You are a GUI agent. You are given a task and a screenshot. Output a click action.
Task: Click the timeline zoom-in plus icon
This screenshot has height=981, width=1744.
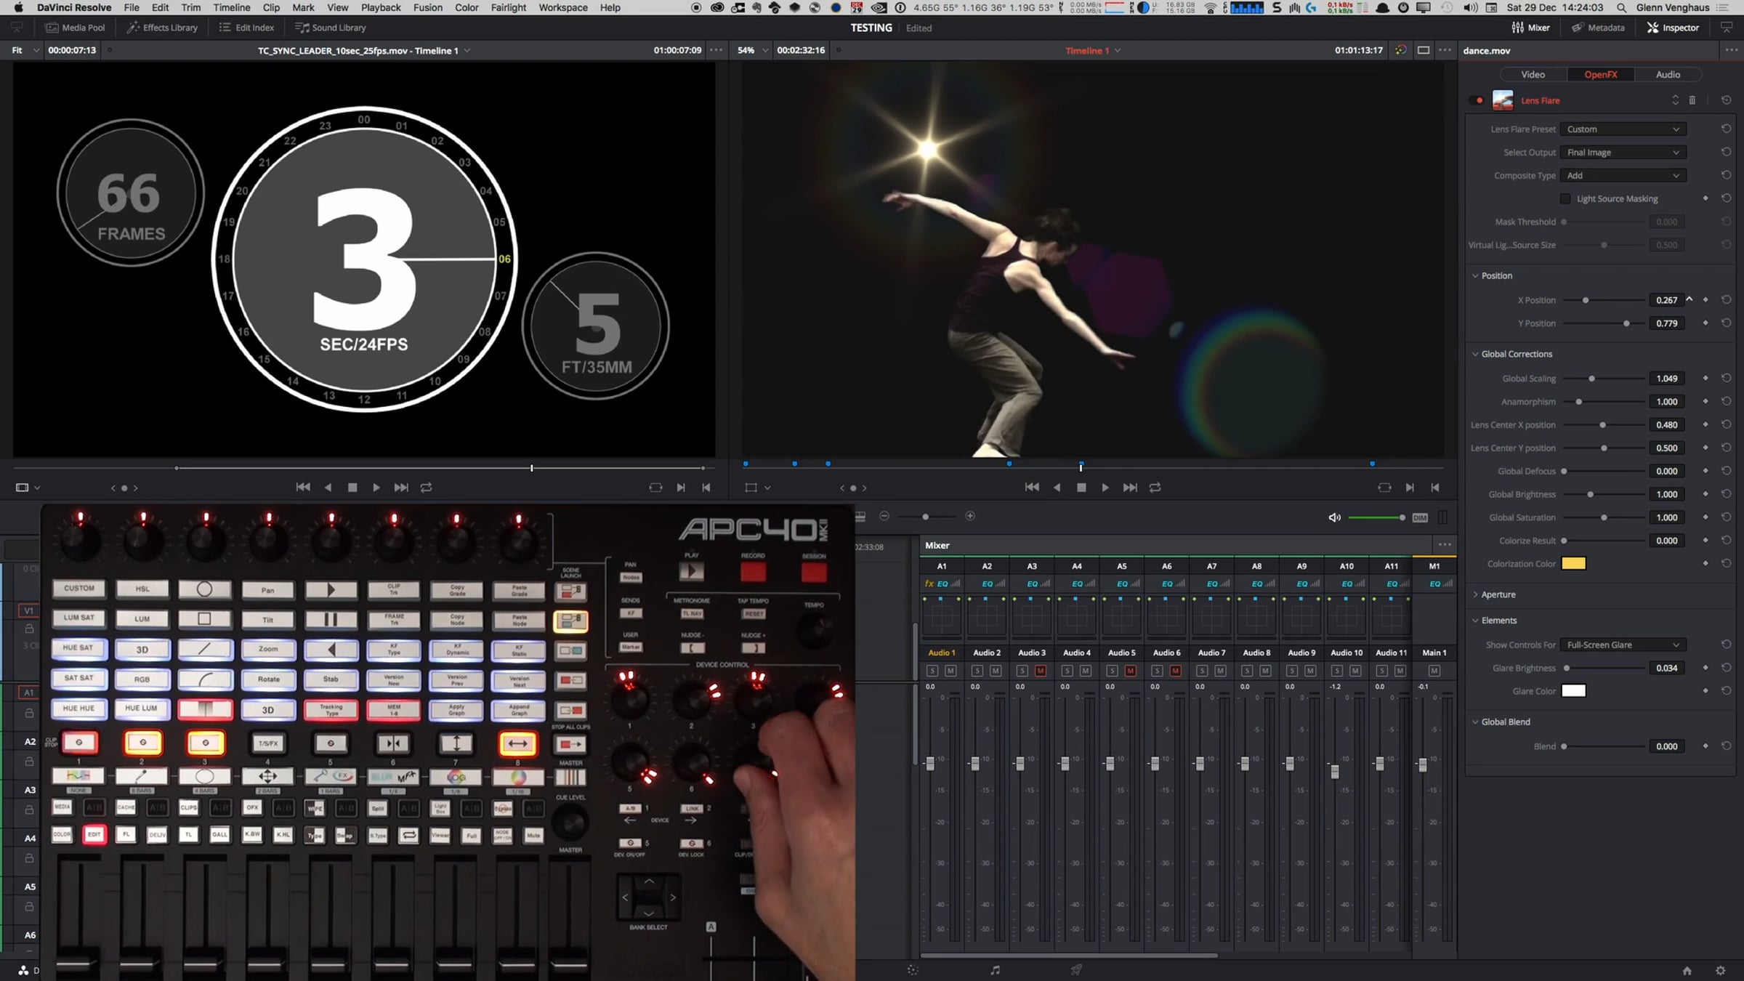pos(970,516)
